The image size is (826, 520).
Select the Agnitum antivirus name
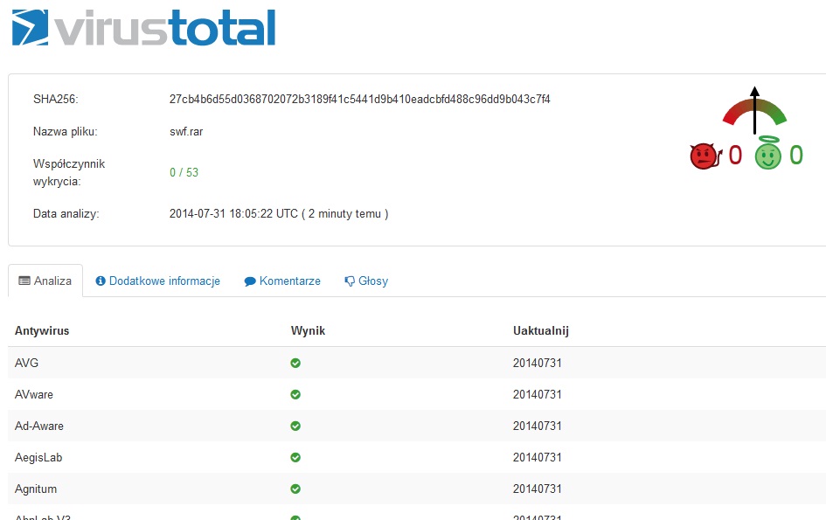[x=36, y=489]
